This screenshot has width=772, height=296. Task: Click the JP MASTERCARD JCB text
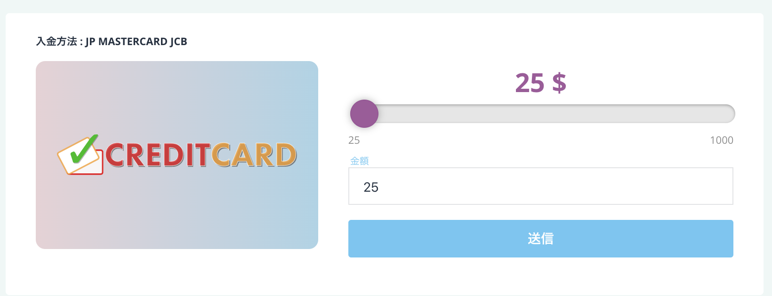(x=136, y=41)
